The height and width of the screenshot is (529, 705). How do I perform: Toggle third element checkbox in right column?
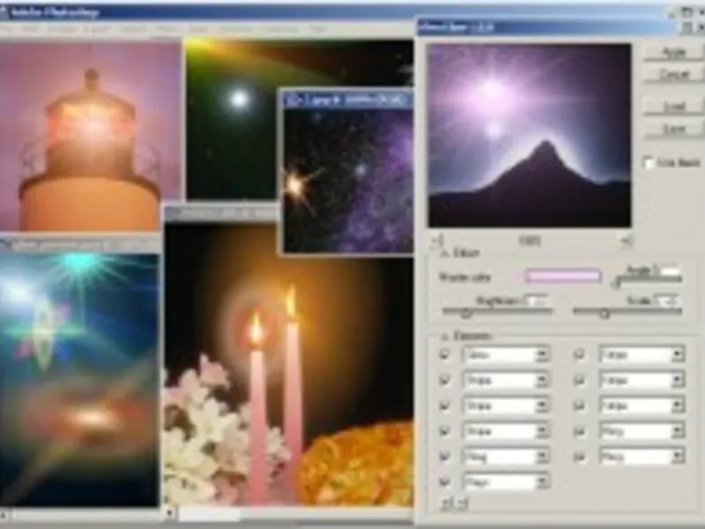(x=580, y=406)
